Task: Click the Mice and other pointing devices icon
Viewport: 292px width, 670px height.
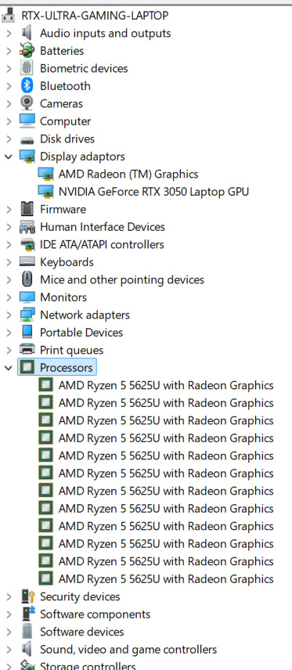Action: click(27, 279)
